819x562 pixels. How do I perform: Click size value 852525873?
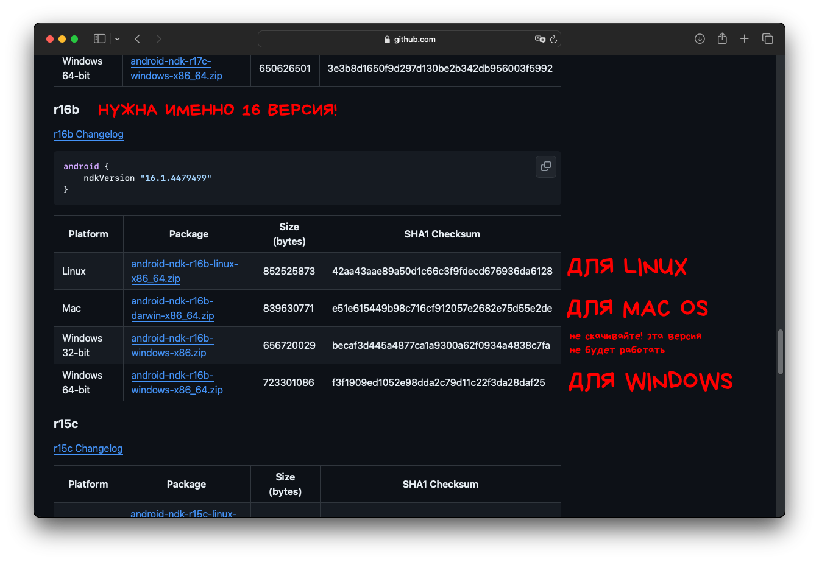pyautogui.click(x=289, y=271)
